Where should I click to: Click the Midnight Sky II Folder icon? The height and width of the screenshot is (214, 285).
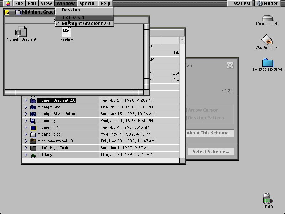coord(33,114)
